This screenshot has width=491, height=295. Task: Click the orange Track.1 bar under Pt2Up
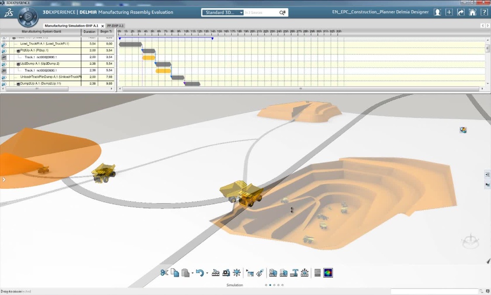[149, 58]
